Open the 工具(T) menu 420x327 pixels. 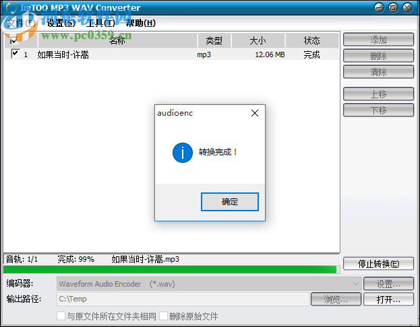pyautogui.click(x=100, y=24)
